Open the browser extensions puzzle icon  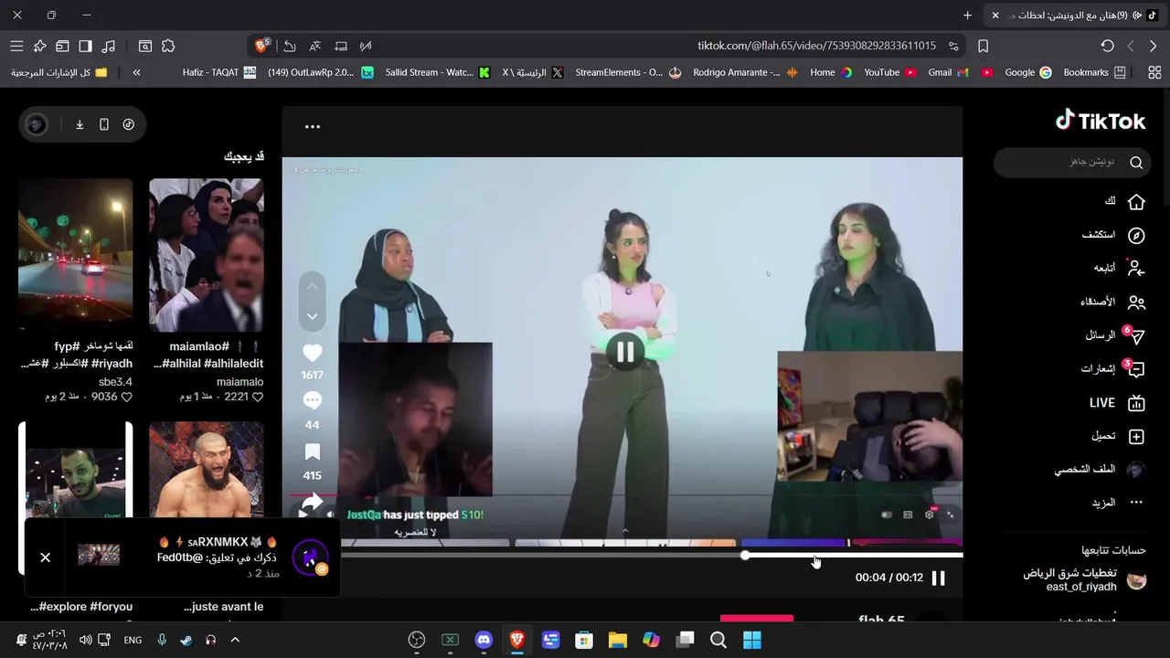[x=168, y=46]
